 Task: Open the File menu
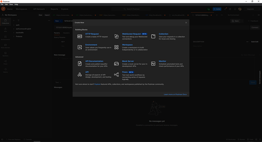pos(2,4)
